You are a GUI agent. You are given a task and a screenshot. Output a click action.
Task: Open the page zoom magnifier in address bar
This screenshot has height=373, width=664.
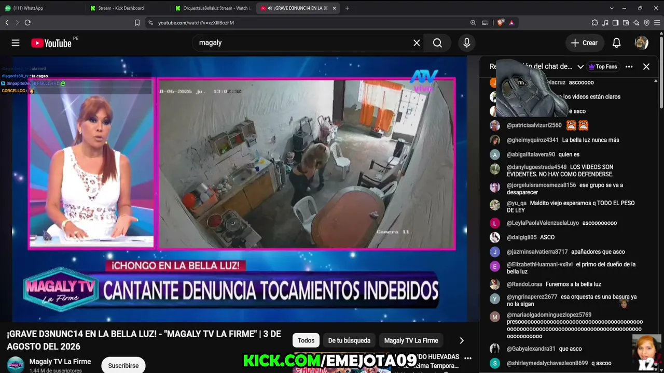473,23
